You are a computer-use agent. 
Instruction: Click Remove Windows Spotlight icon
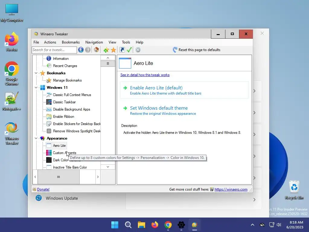(x=49, y=131)
